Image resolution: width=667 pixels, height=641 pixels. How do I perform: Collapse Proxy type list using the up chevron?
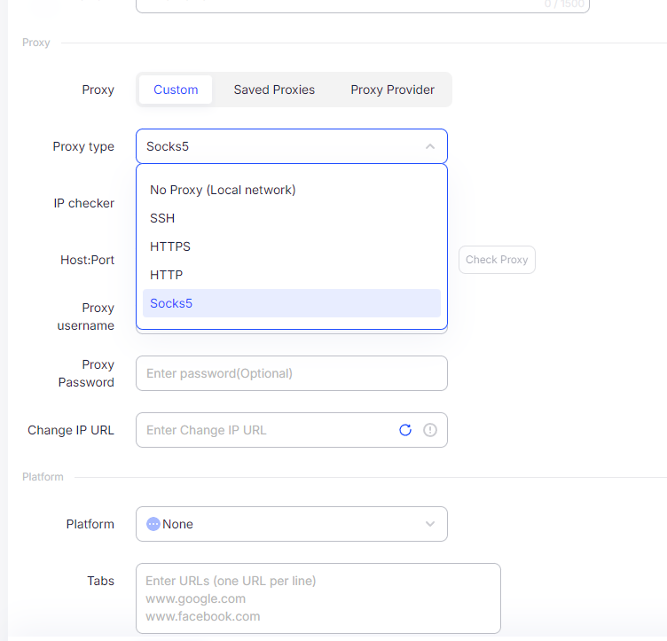tap(430, 146)
